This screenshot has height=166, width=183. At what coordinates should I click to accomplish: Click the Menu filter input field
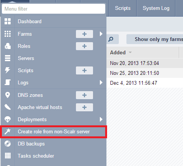[x=54, y=9]
